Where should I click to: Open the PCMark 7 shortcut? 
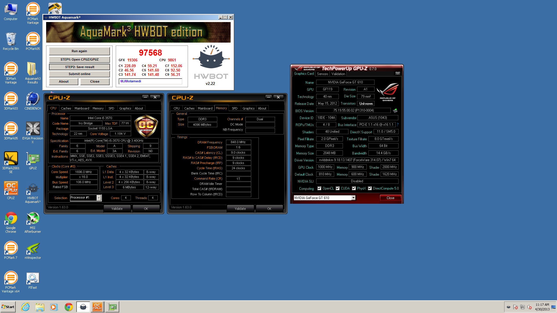[11, 250]
